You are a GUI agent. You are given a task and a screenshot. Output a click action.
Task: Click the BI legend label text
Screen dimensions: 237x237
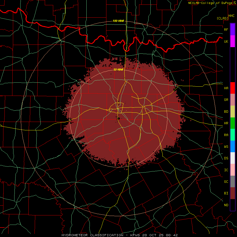pyautogui.click(x=226, y=193)
